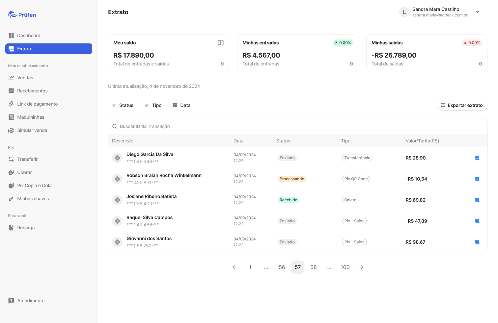Open the Data date filter

pyautogui.click(x=181, y=105)
